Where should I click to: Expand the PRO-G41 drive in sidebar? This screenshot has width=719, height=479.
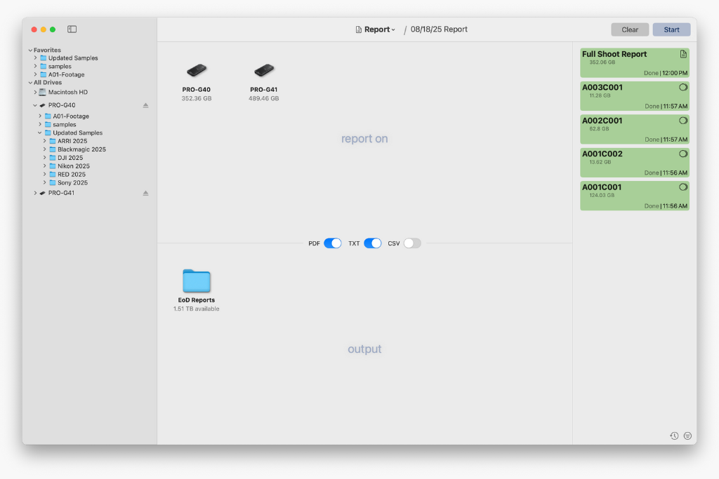35,193
